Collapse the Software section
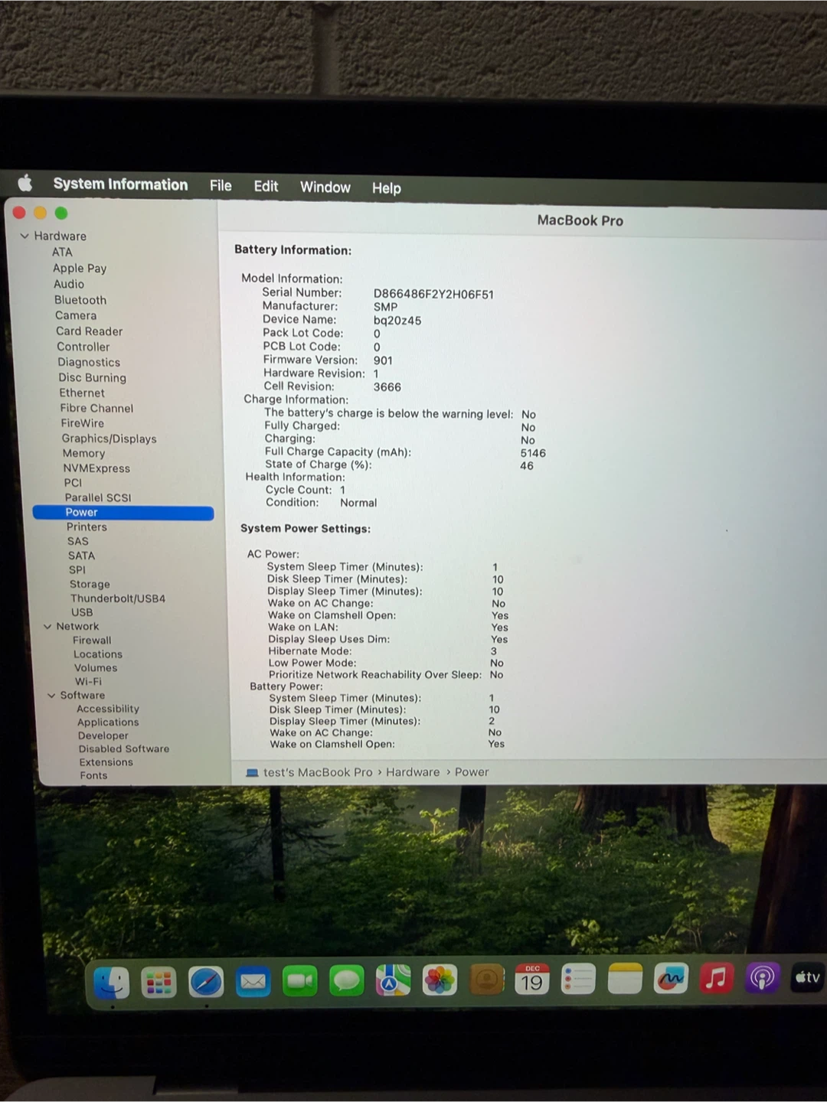This screenshot has width=827, height=1102. pos(51,696)
